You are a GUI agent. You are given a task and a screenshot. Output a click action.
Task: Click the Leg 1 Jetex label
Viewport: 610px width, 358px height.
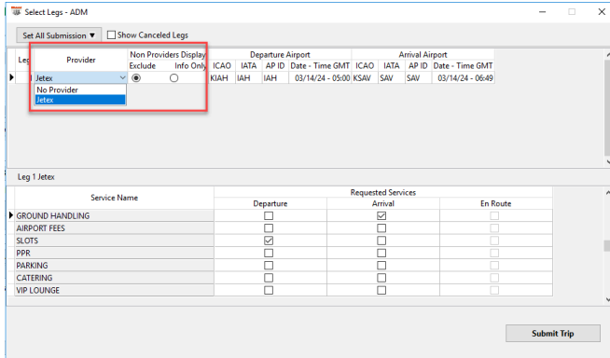coord(36,177)
